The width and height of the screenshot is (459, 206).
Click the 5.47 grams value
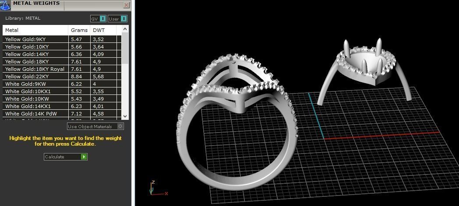coord(76,39)
